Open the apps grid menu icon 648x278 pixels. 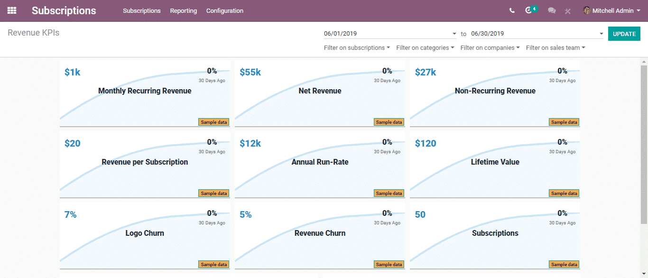coord(12,10)
